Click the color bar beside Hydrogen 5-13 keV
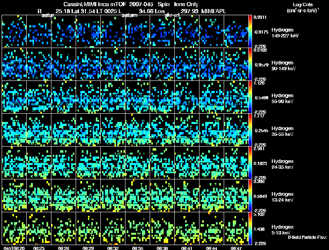This screenshot has width=329, height=250. click(x=250, y=228)
